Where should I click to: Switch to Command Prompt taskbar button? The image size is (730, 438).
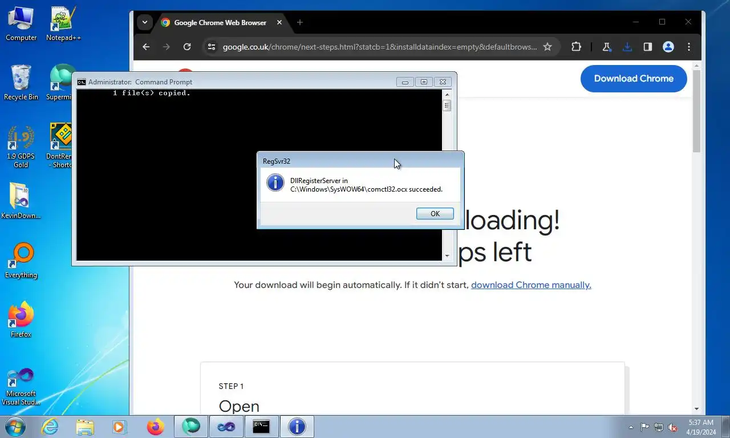coord(261,427)
